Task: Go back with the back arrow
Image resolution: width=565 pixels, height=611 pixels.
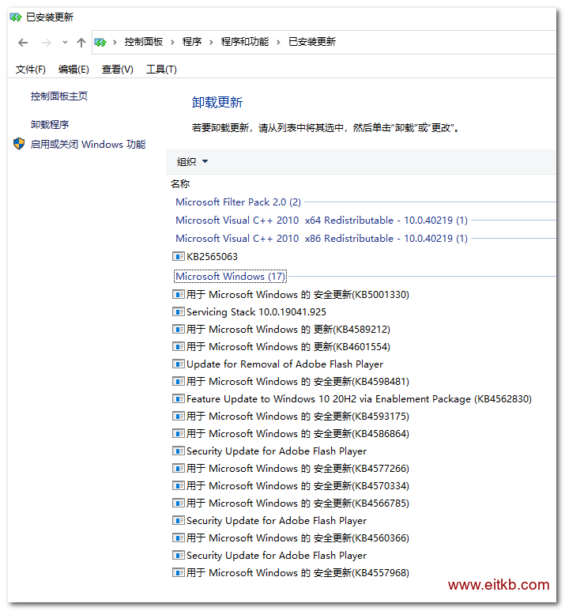Action: click(x=23, y=43)
